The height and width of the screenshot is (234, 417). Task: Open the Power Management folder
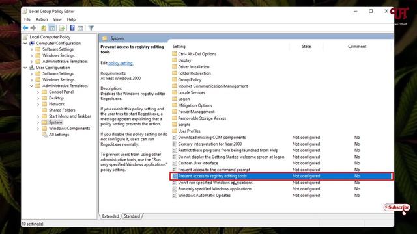(x=196, y=112)
